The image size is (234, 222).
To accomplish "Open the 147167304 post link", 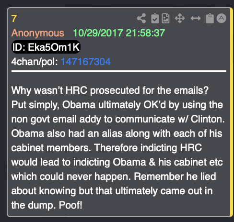I will [86, 62].
